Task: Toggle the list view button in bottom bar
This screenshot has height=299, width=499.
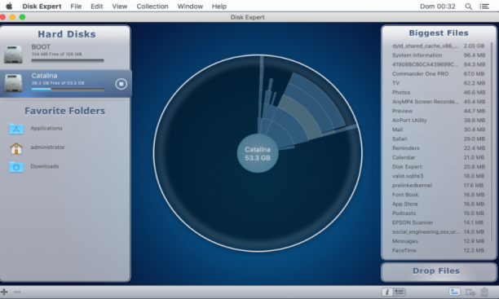Action: click(400, 292)
